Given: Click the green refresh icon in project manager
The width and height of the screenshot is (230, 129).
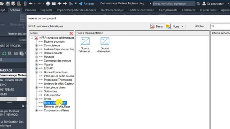Looking at the screenshot, I should click(x=4, y=53).
